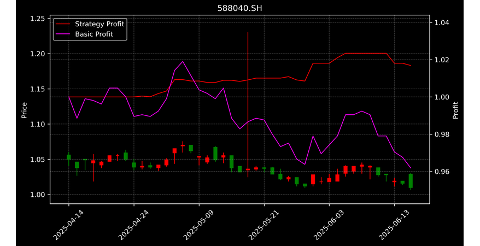Click the 1.00 profit tick label
This screenshot has width=480, height=246.
[x=441, y=97]
